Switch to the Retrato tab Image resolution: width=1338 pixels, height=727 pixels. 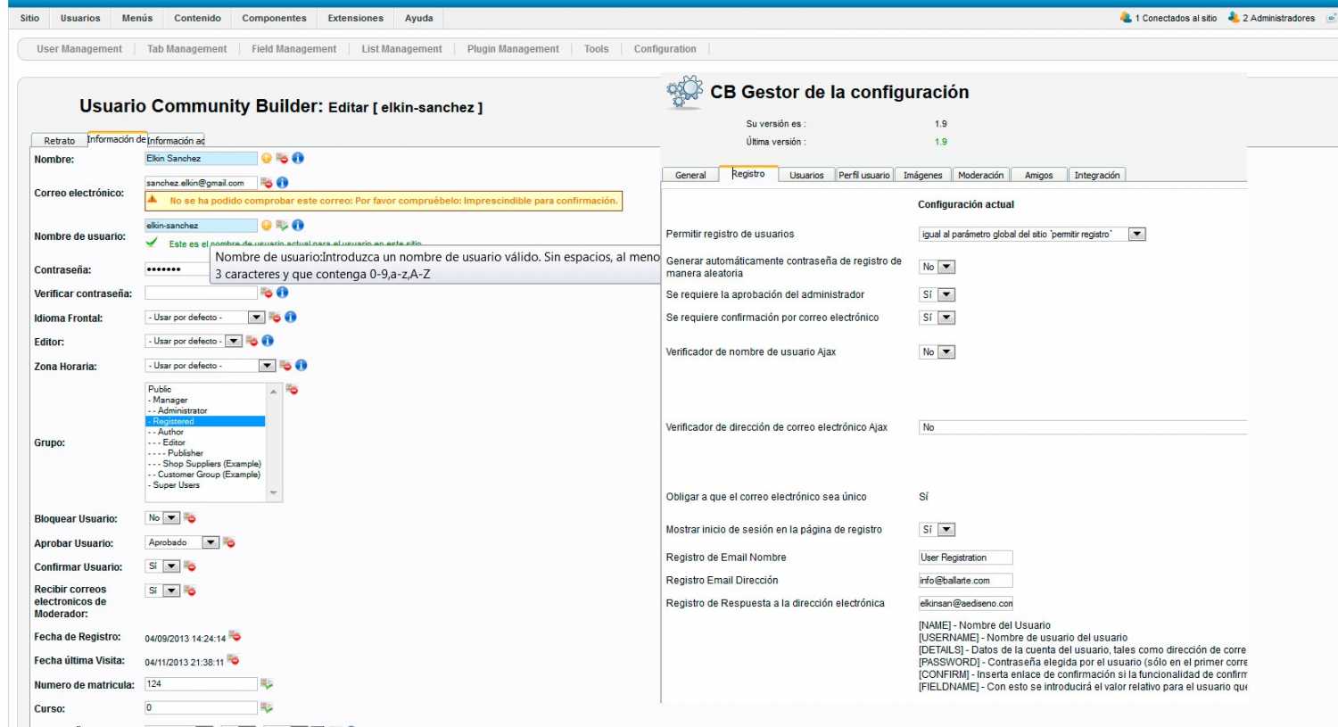[x=59, y=140]
